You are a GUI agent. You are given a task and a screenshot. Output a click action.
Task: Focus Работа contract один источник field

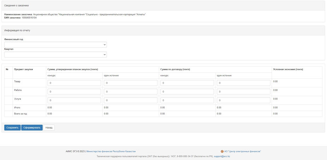point(243,92)
